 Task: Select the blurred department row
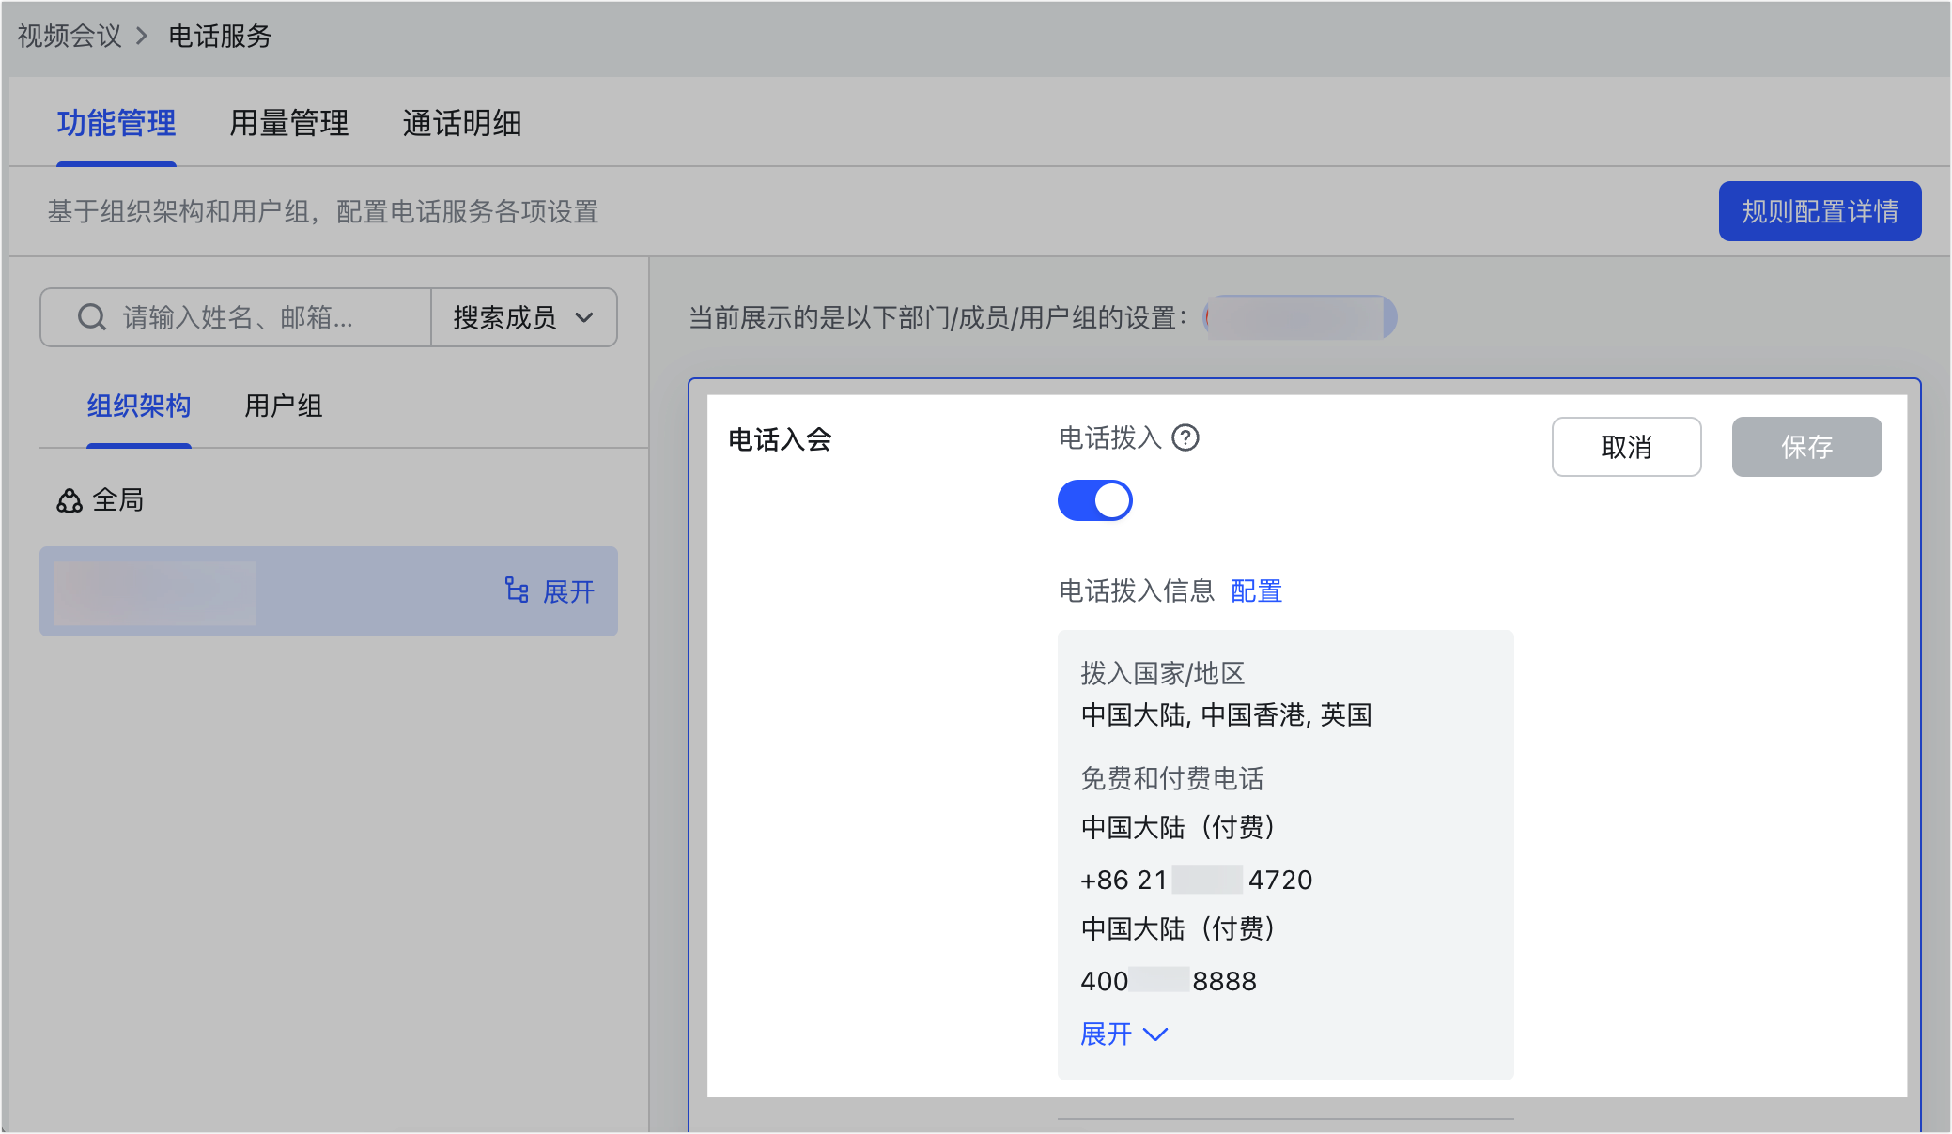329,591
